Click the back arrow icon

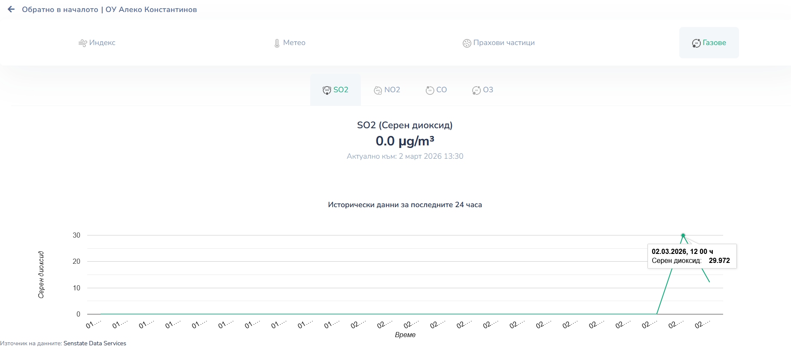pyautogui.click(x=11, y=9)
